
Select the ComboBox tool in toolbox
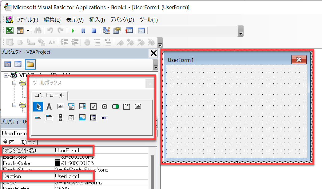71,107
